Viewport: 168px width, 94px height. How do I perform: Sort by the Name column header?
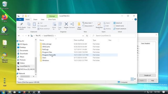[x=42, y=40]
